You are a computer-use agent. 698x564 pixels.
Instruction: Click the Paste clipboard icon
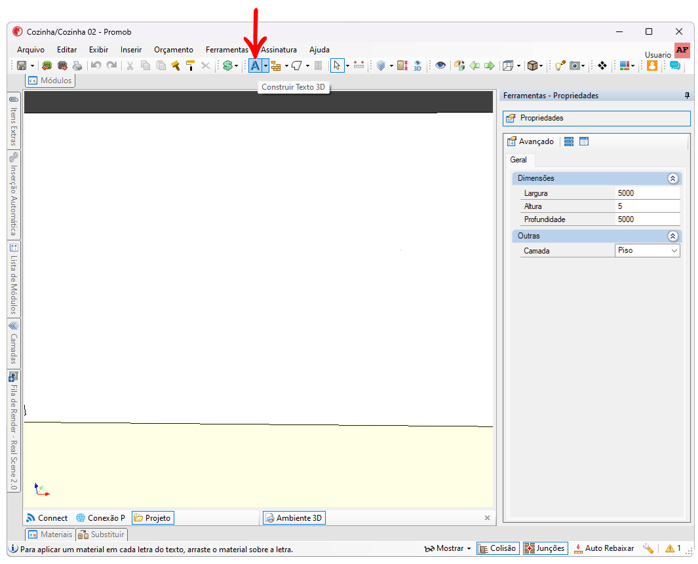161,66
